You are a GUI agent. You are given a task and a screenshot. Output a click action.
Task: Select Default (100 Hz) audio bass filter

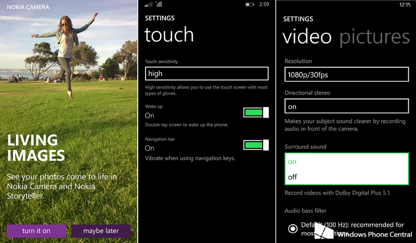point(292,229)
